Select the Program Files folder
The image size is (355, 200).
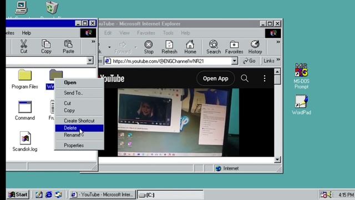[25, 79]
